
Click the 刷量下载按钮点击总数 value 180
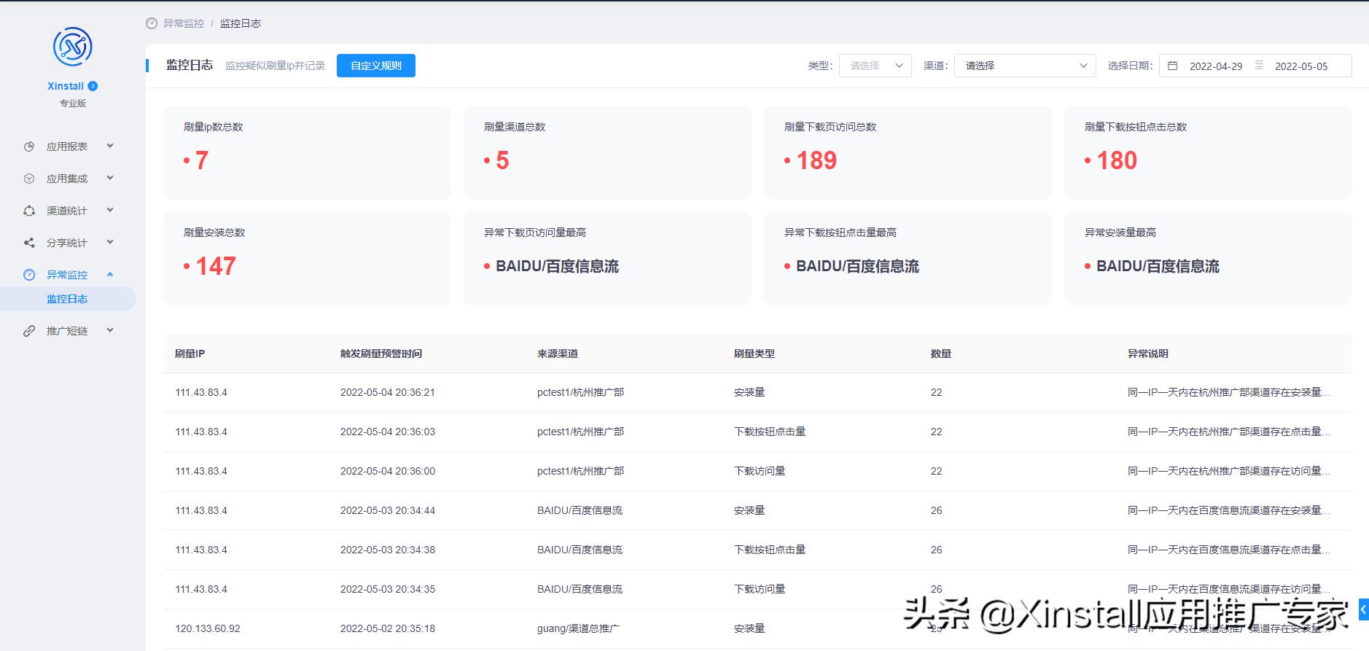tap(1117, 160)
